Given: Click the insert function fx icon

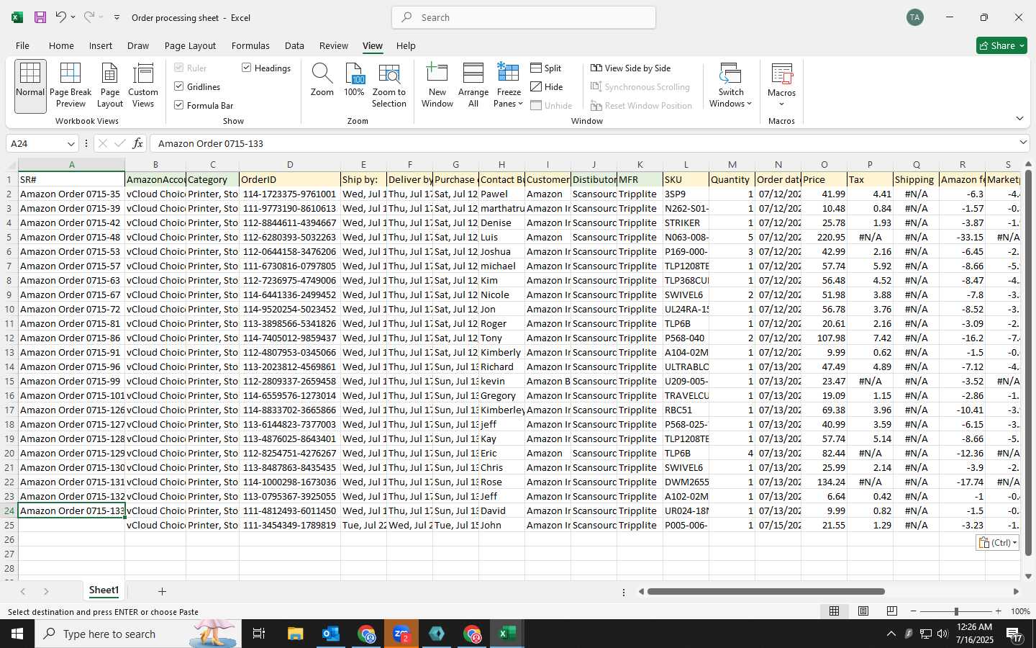Looking at the screenshot, I should coord(137,143).
